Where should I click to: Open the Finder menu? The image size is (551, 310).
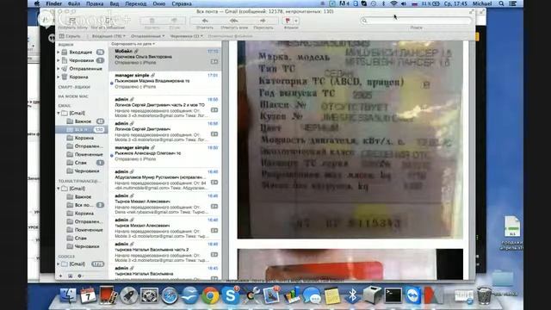coord(53,3)
